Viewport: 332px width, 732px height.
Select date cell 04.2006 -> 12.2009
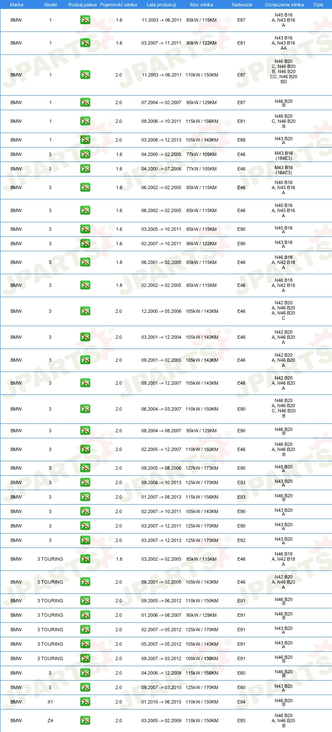[x=161, y=673]
